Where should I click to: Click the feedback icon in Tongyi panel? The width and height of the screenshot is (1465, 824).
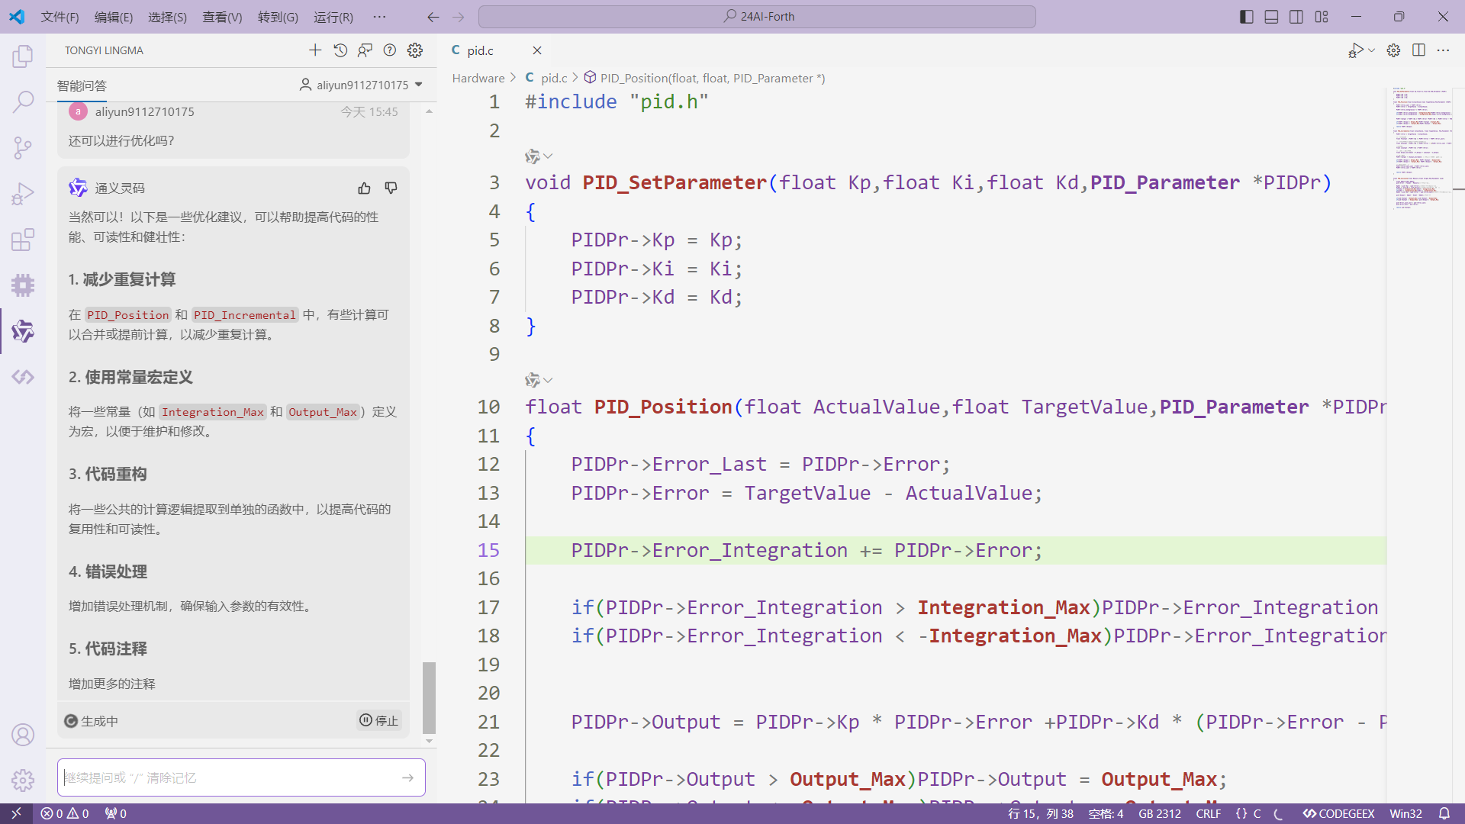(x=365, y=50)
